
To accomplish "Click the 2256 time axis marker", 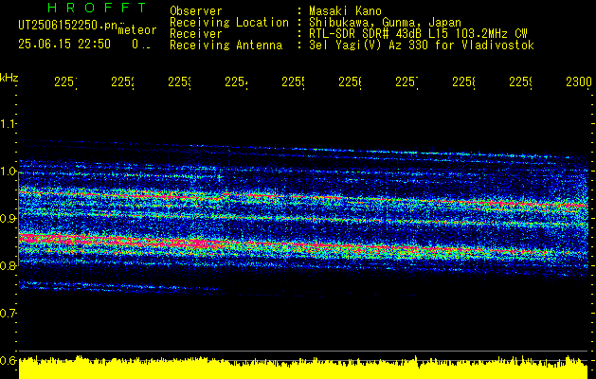I will [x=350, y=82].
